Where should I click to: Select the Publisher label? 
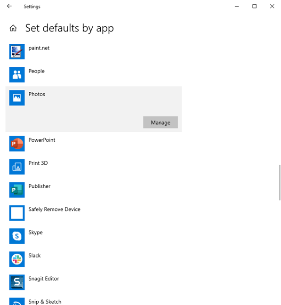point(39,186)
